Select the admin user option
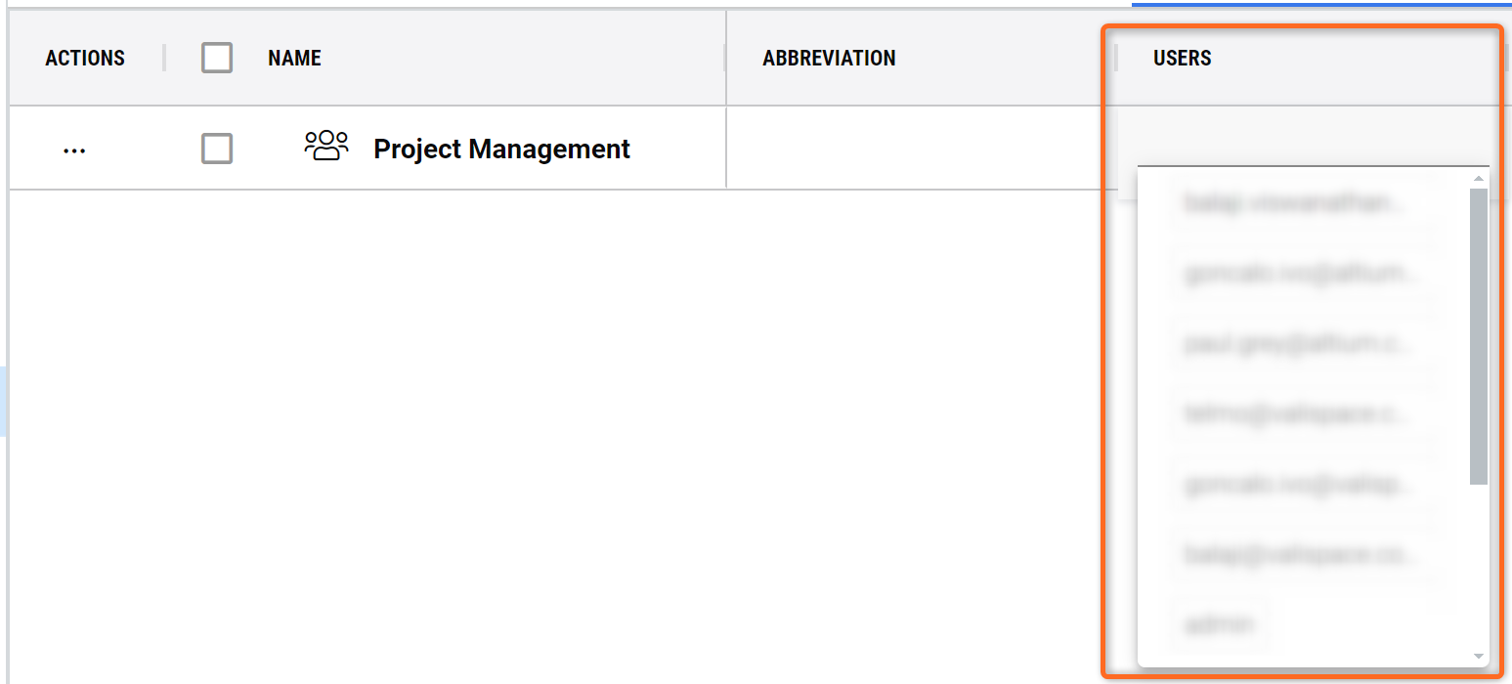Image resolution: width=1512 pixels, height=684 pixels. click(x=1219, y=623)
